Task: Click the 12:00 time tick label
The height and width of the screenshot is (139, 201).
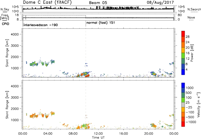Action: click(x=98, y=134)
